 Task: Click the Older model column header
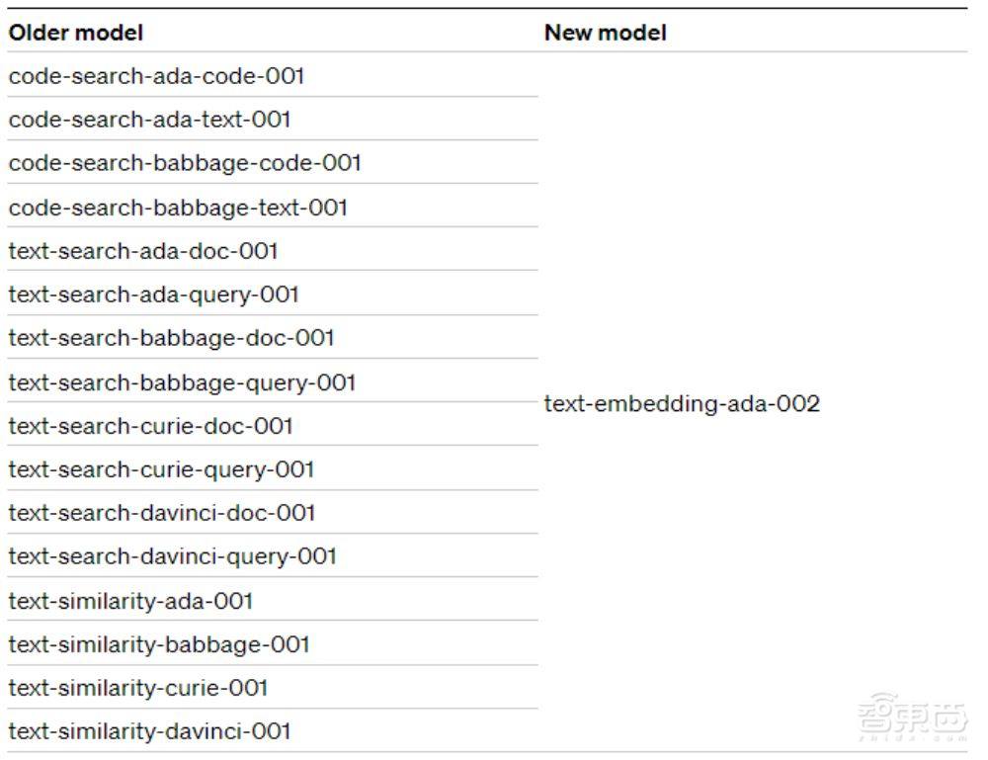pyautogui.click(x=76, y=33)
